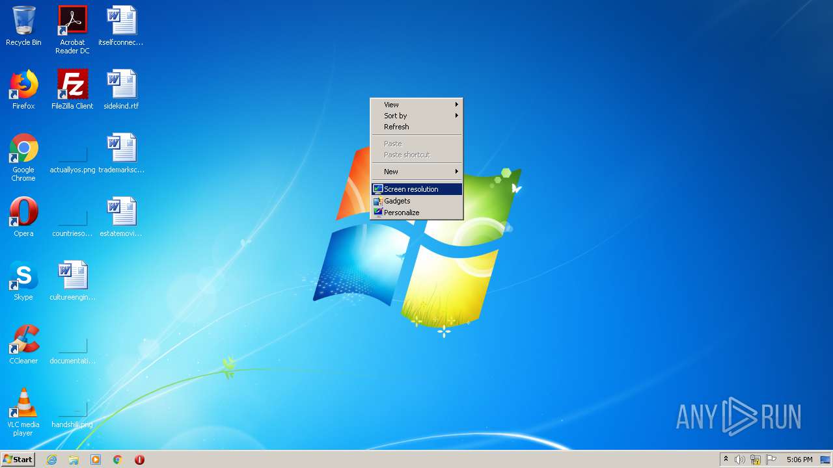Viewport: 833px width, 468px height.
Task: Click the 5:06 PM clock
Action: [x=799, y=460]
